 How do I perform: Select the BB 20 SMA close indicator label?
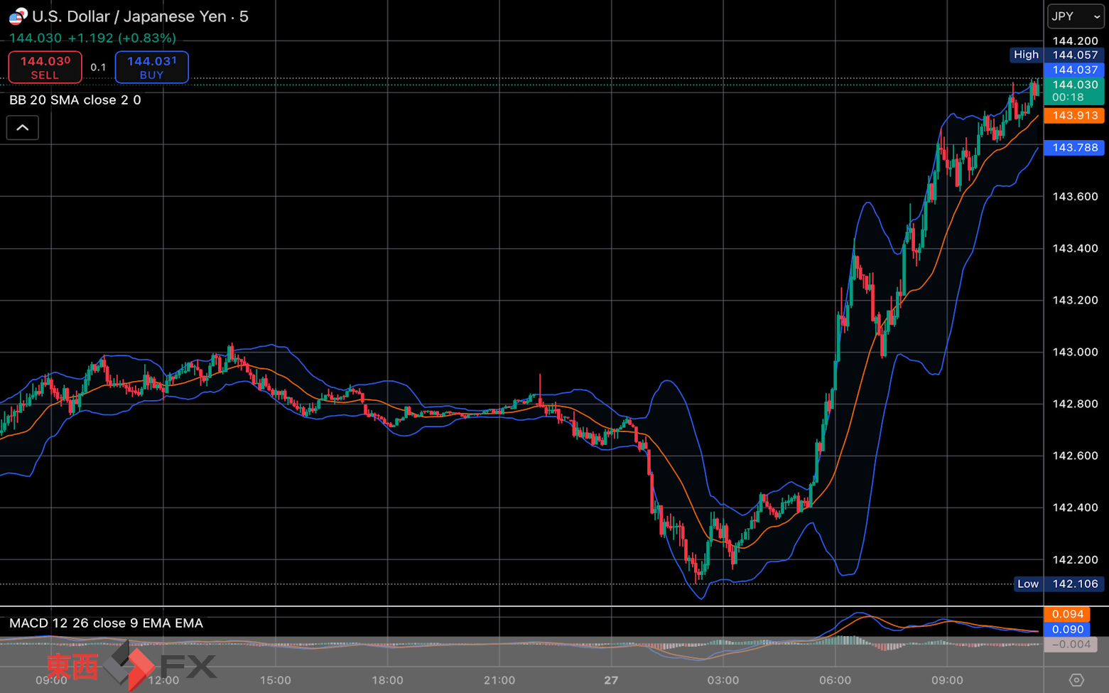(75, 100)
